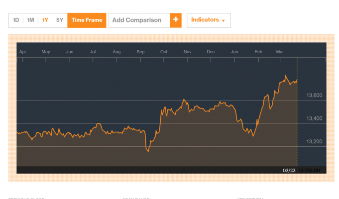339x199 pixels.
Task: Select the 1D time range
Action: coord(16,20)
